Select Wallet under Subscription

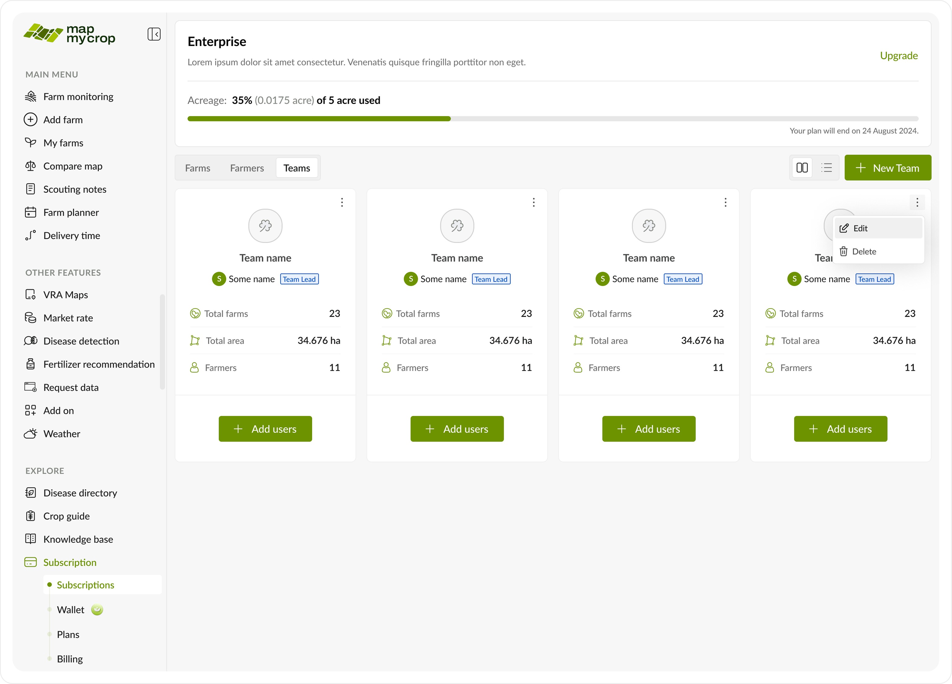tap(70, 610)
